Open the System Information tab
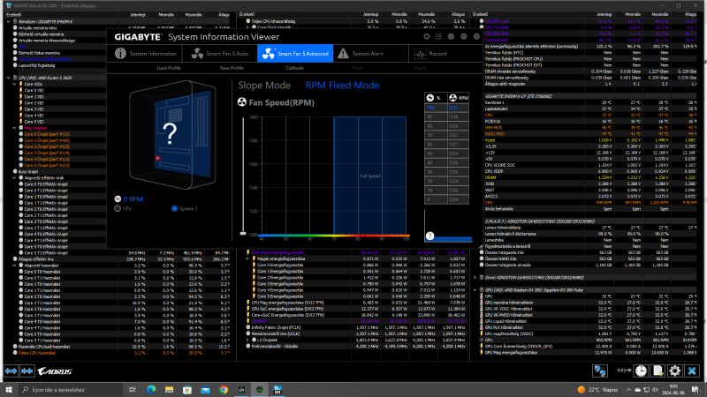Screen dimensions: 707x397 click(145, 54)
